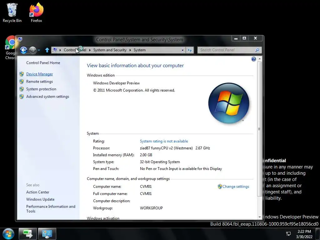Open the clock showing 2:22 PM

[304, 234]
